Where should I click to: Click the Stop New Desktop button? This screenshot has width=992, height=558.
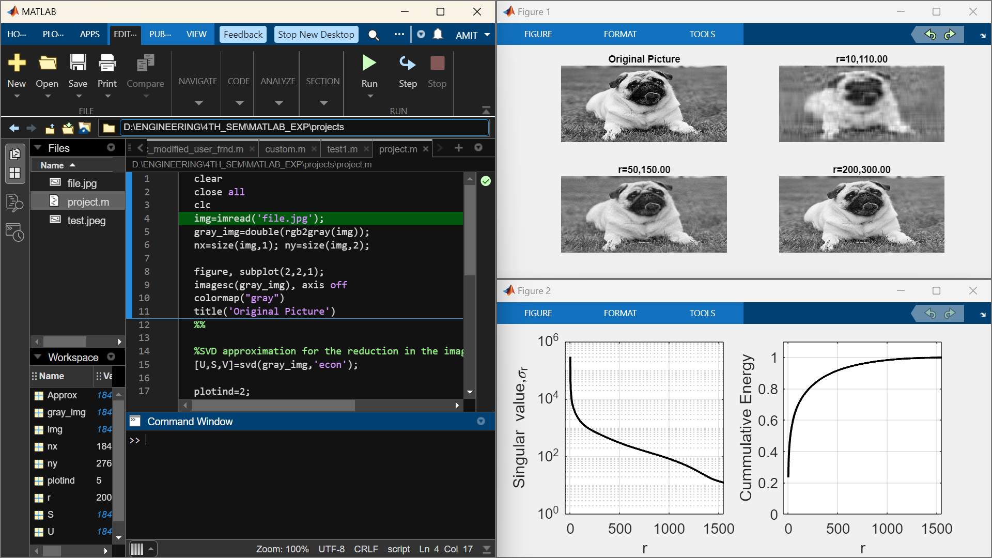[x=316, y=34]
